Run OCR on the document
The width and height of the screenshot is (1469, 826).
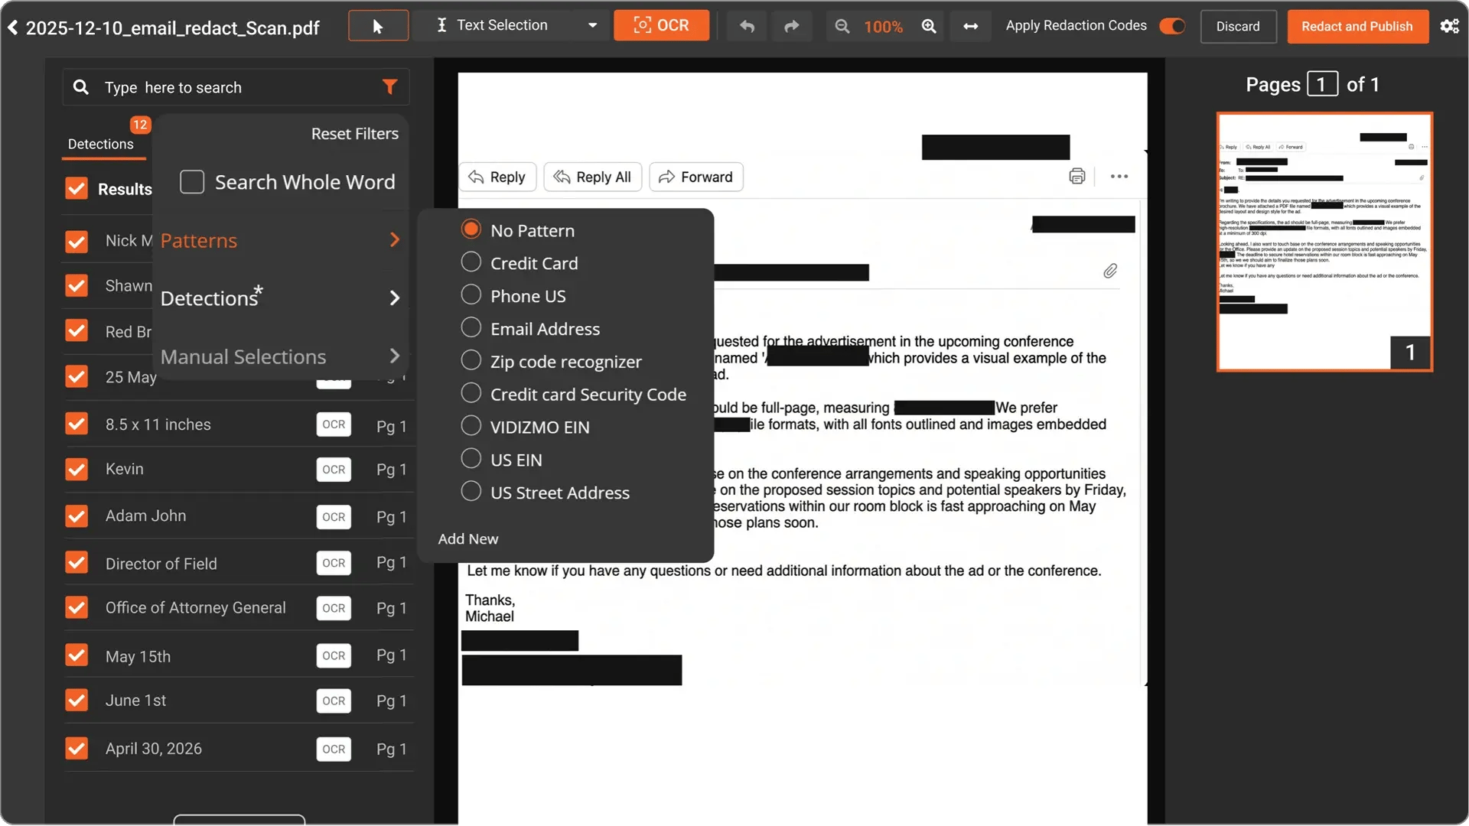pos(661,25)
